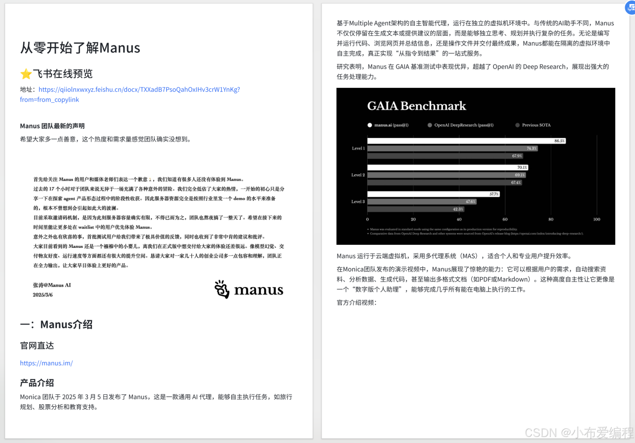Image resolution: width=635 pixels, height=443 pixels.
Task: Click the 'Previous SOTA' legend entry
Action: (533, 125)
